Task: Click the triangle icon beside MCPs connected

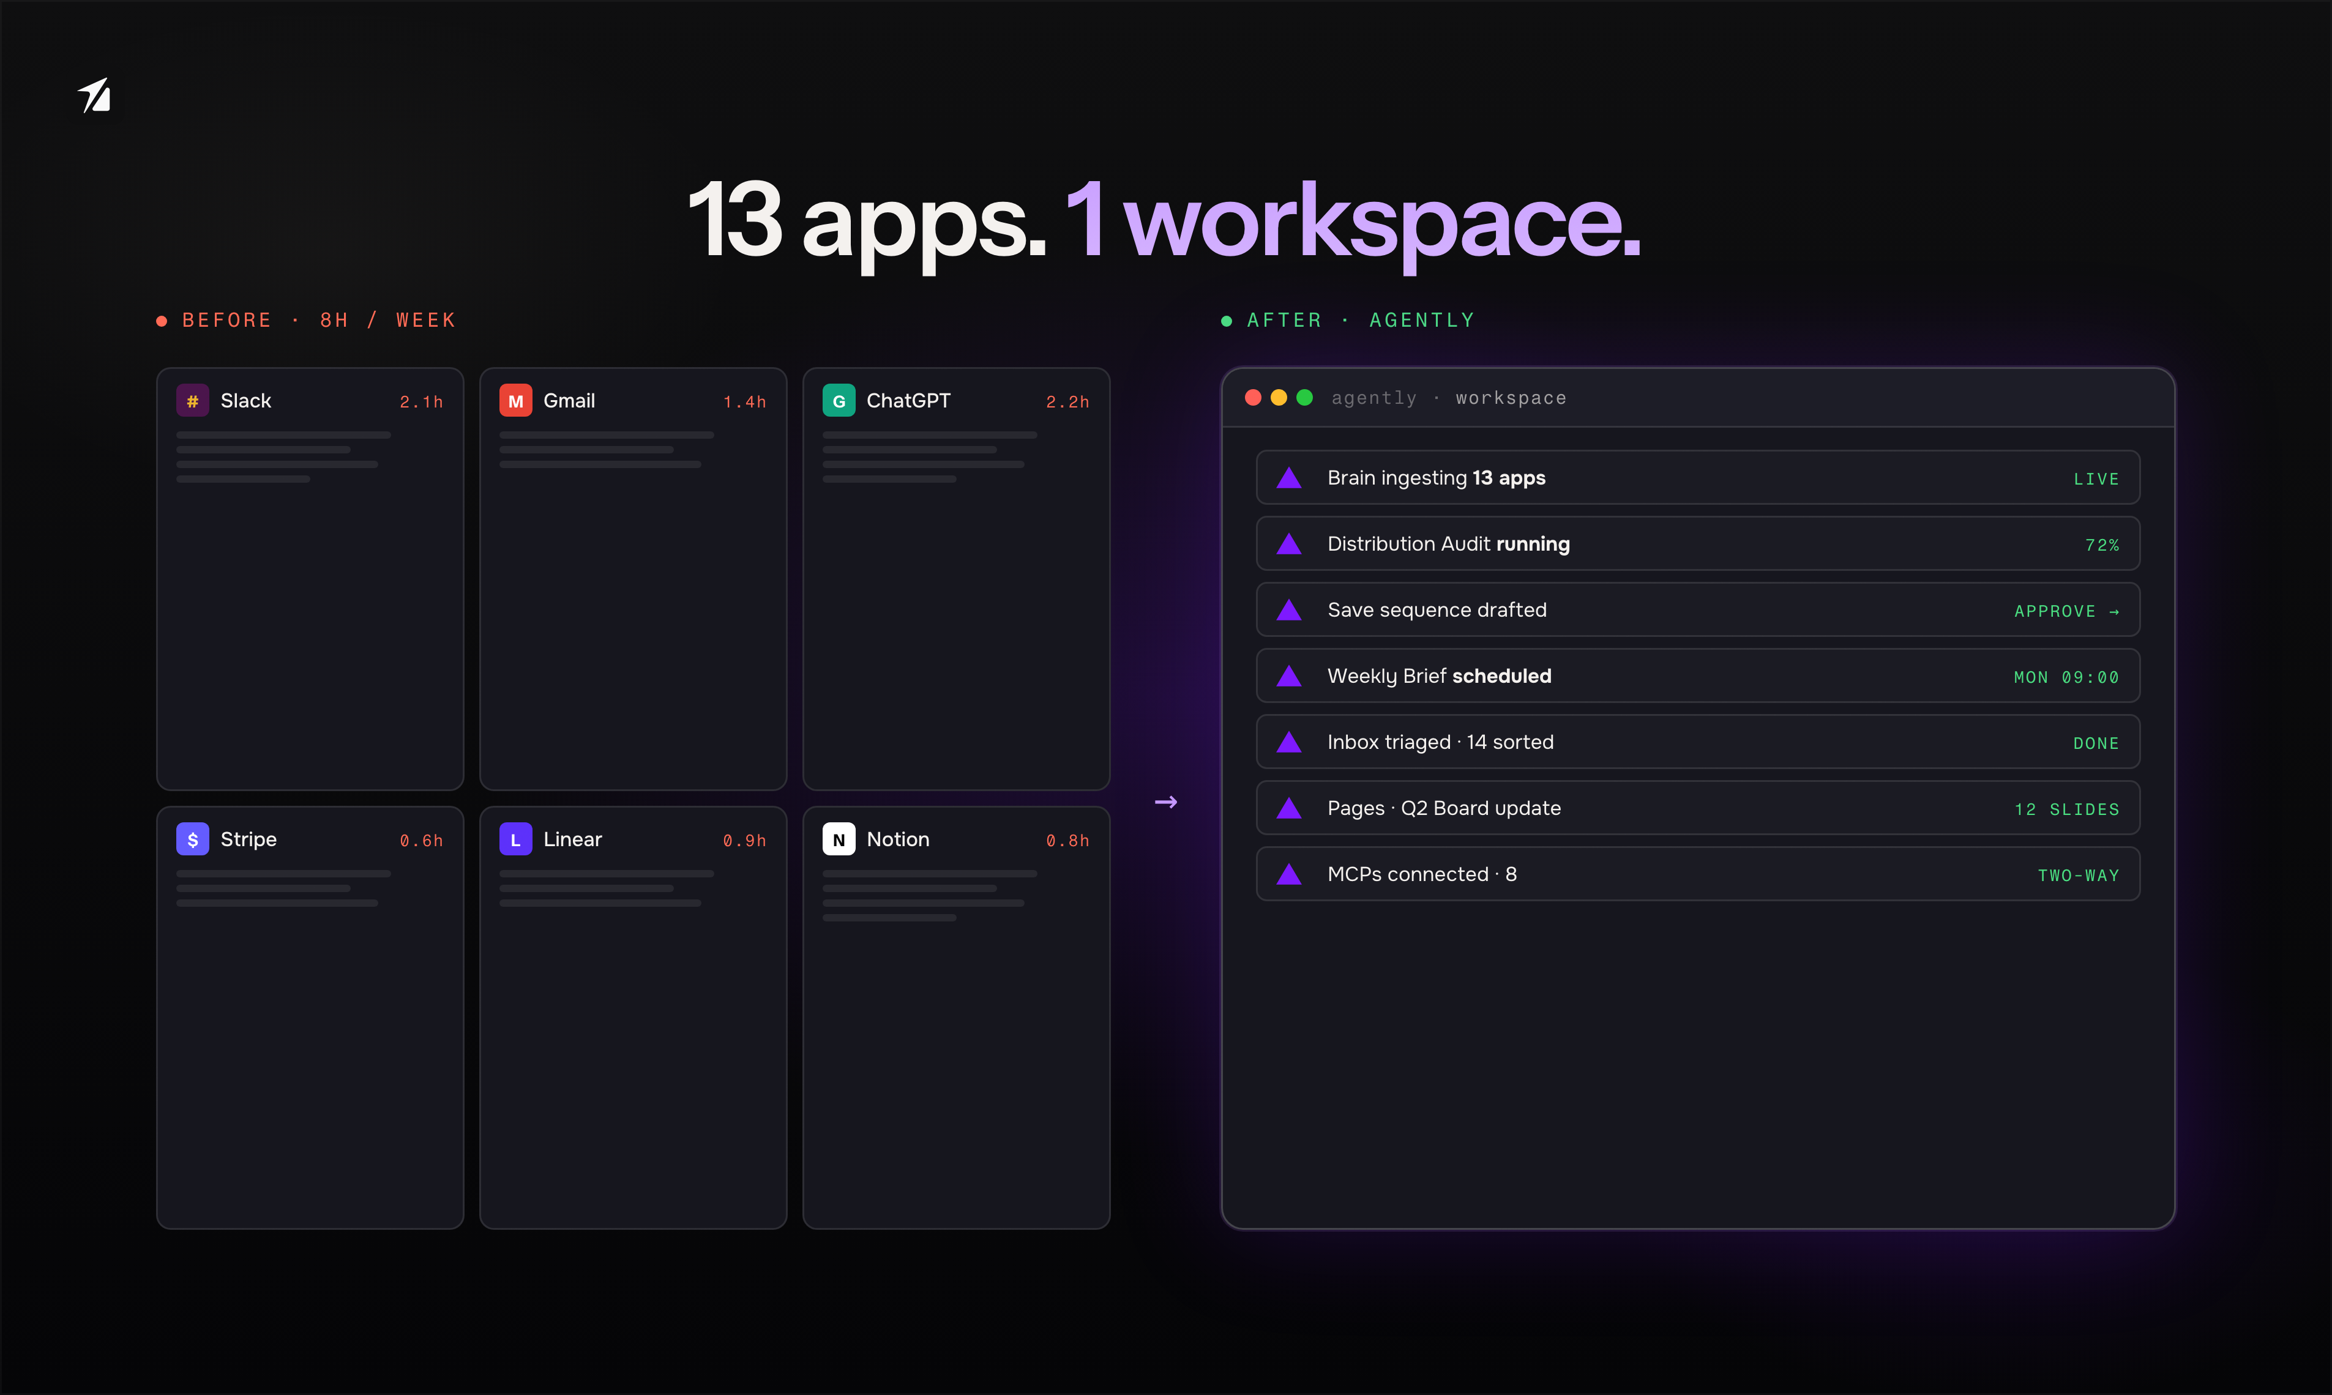Action: (1289, 874)
